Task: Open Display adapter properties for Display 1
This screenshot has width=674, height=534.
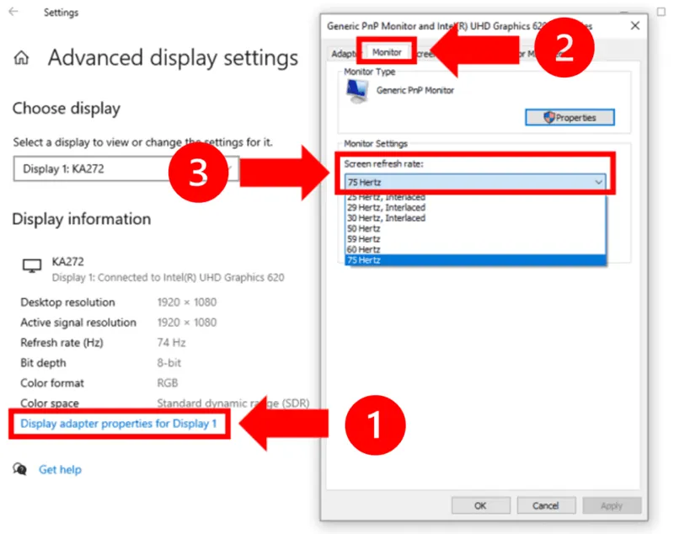Action: point(119,424)
